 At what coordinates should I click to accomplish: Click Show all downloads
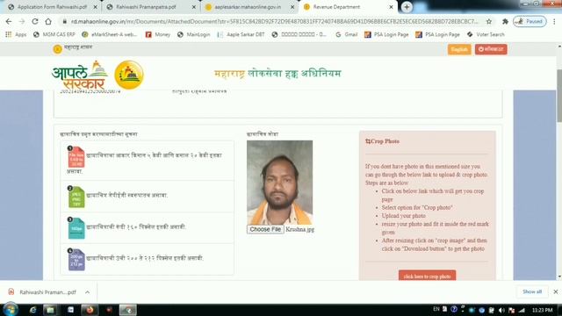[x=532, y=291]
